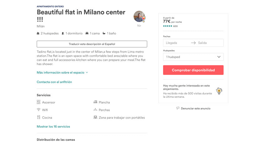Click the elevator icon beside Ascensor
Image resolution: width=266 pixels, height=142 pixels.
(38, 102)
